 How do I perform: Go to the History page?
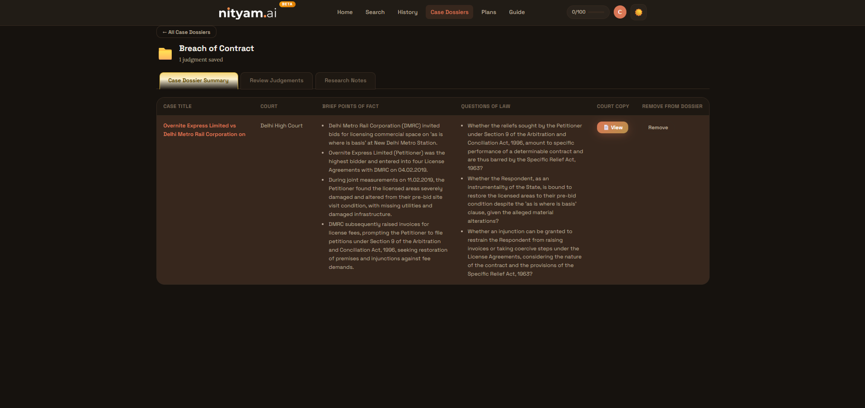click(x=407, y=12)
